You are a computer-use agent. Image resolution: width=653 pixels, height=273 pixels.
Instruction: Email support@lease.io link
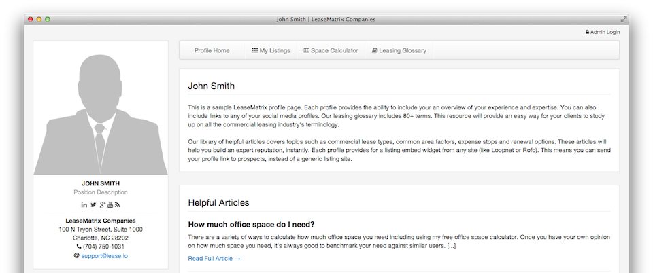(104, 256)
